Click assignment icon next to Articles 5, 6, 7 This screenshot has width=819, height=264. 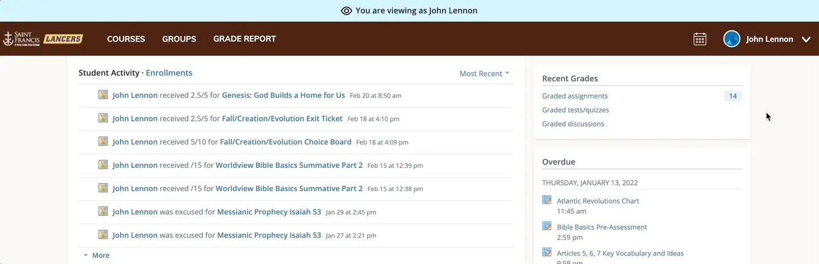coord(547,253)
